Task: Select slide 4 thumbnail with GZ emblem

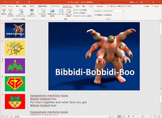Action: 15,84
